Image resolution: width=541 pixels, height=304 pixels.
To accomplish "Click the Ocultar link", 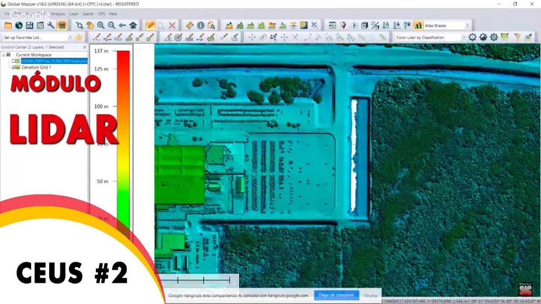I will tap(371, 296).
